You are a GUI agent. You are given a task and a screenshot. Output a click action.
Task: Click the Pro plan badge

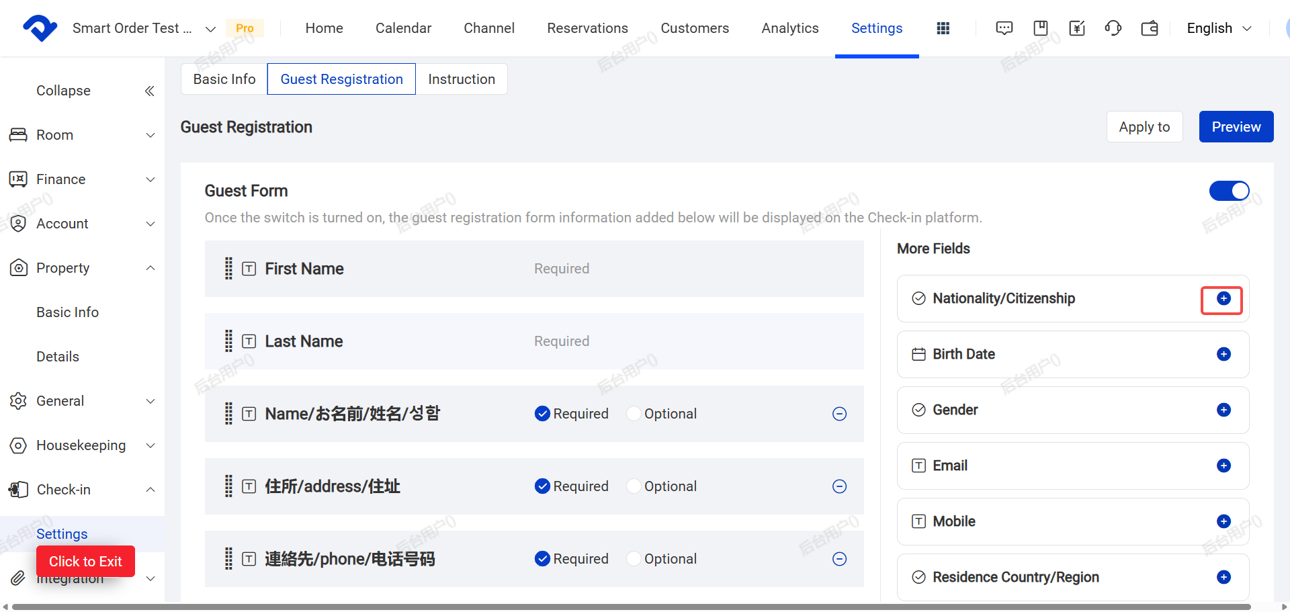[x=245, y=28]
